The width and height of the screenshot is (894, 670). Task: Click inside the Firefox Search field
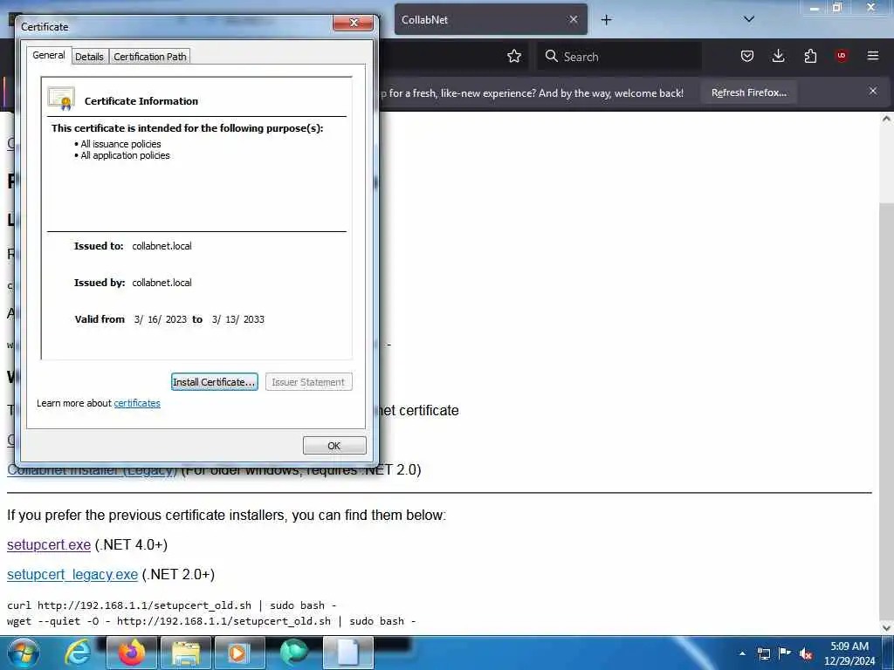(x=619, y=57)
